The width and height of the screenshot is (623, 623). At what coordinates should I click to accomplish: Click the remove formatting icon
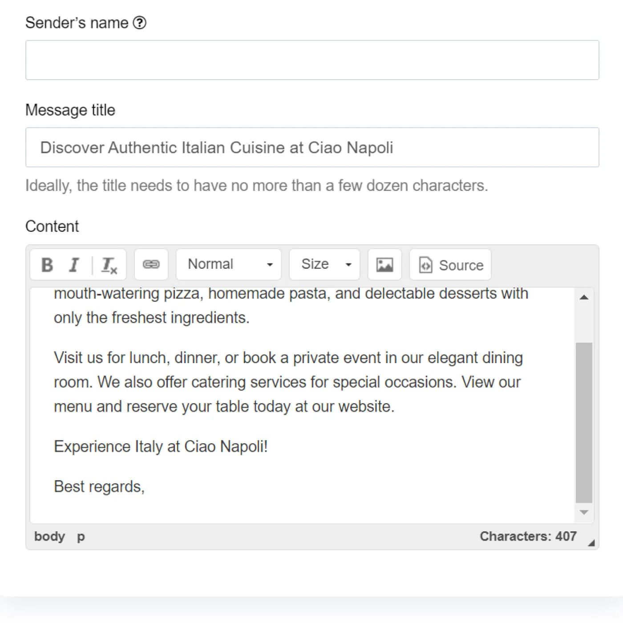109,265
